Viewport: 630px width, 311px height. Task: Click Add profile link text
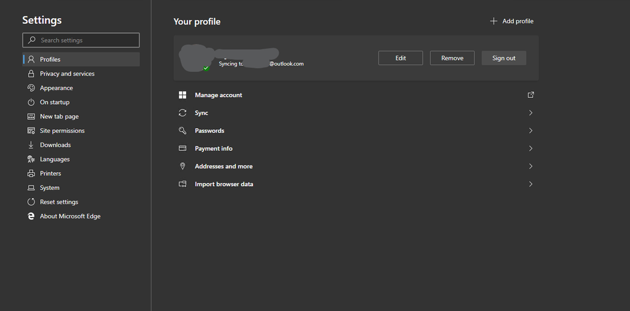click(x=518, y=21)
